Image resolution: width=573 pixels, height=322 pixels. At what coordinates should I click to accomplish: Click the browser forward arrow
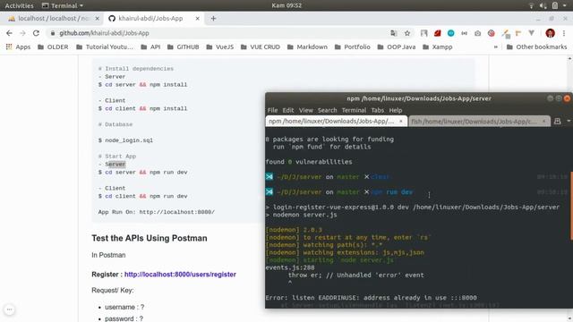[x=22, y=33]
